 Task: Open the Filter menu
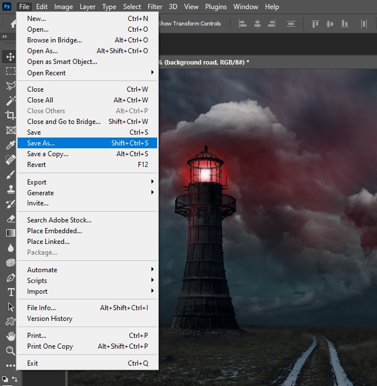click(x=155, y=7)
